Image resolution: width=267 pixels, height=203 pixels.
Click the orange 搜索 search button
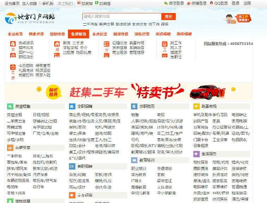pos(168,17)
